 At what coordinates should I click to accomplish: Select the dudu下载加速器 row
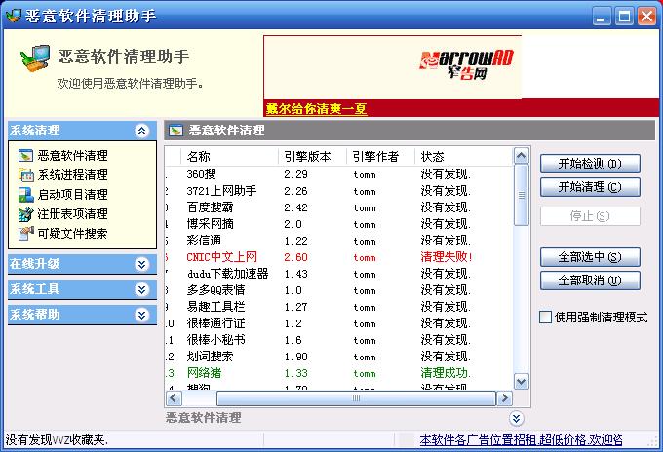338,274
